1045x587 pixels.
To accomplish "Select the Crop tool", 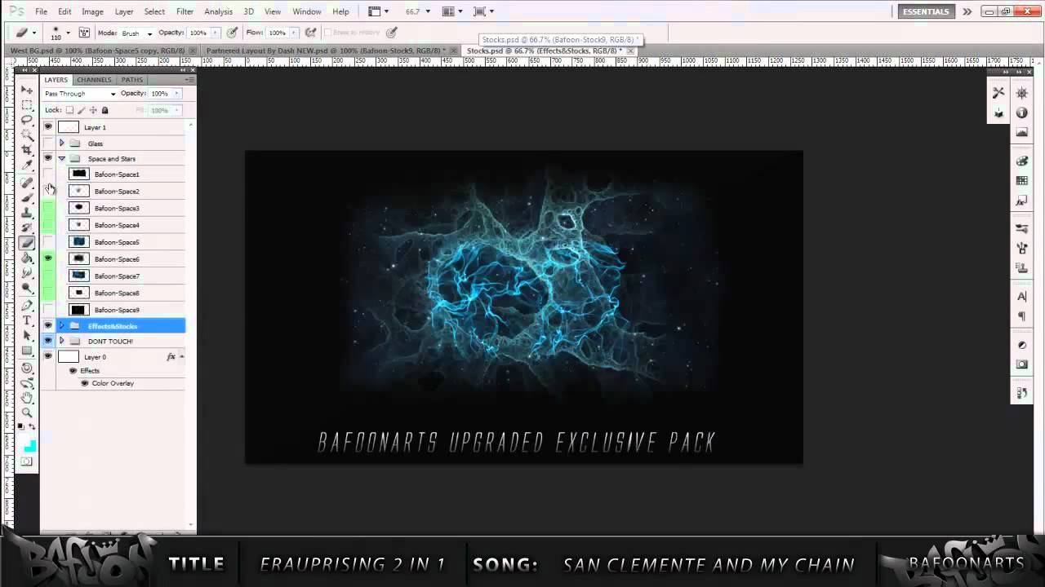I will (x=27, y=150).
